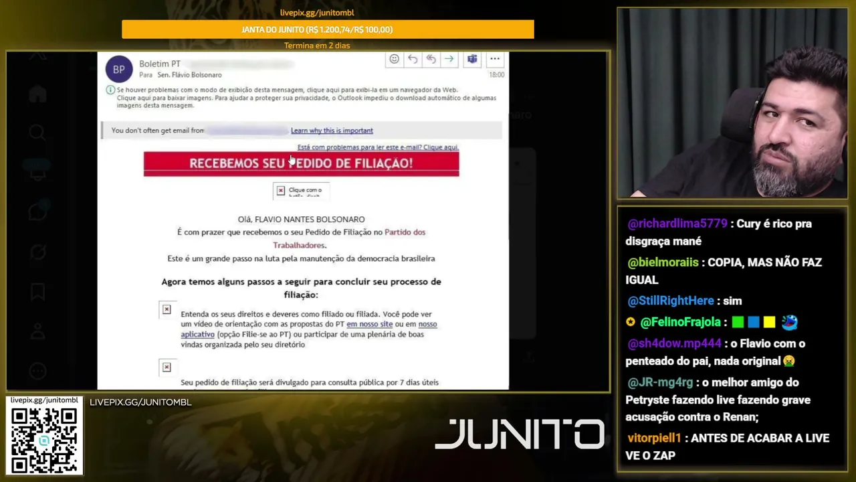Viewport: 856px width, 482px height.
Task: Click the 'Termina em 2 dias' text
Action: coord(317,46)
